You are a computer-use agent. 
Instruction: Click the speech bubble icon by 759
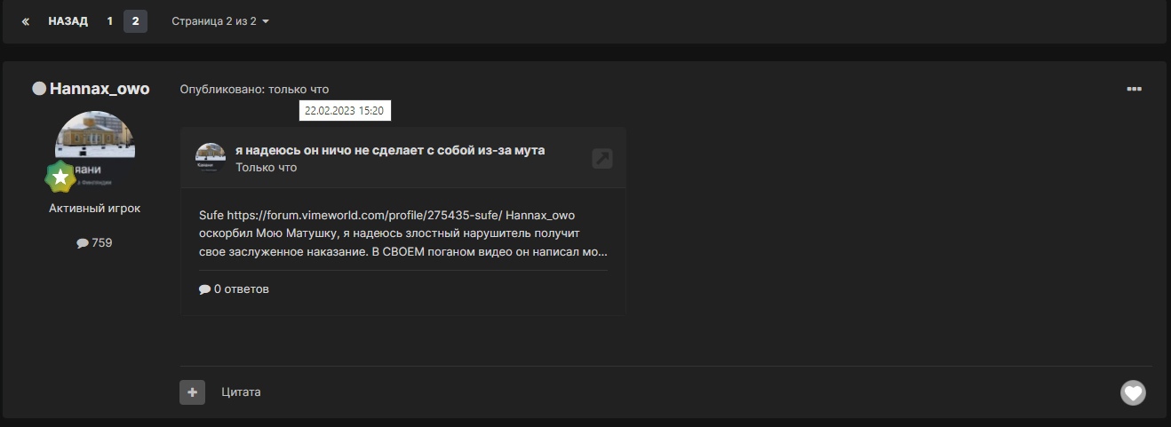[x=83, y=242]
